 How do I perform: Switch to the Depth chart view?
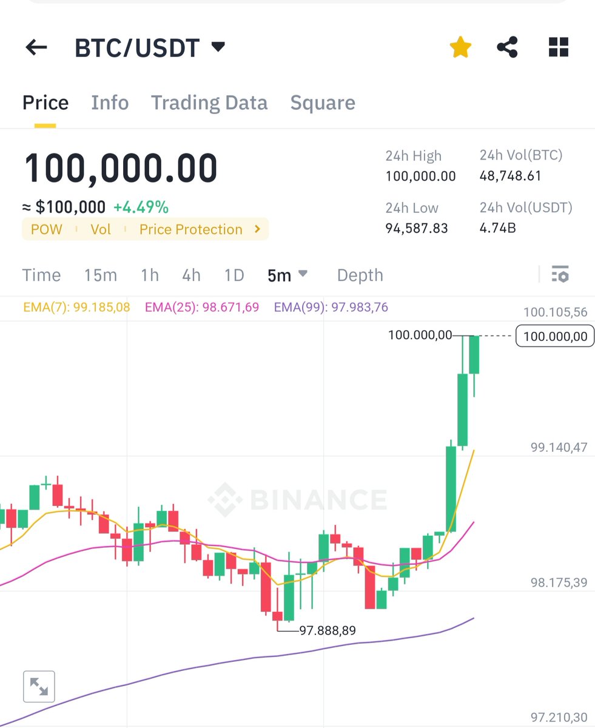(360, 275)
